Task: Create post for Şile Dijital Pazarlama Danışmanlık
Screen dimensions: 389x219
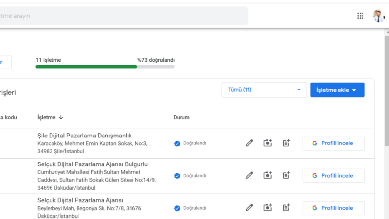Action: click(x=286, y=143)
